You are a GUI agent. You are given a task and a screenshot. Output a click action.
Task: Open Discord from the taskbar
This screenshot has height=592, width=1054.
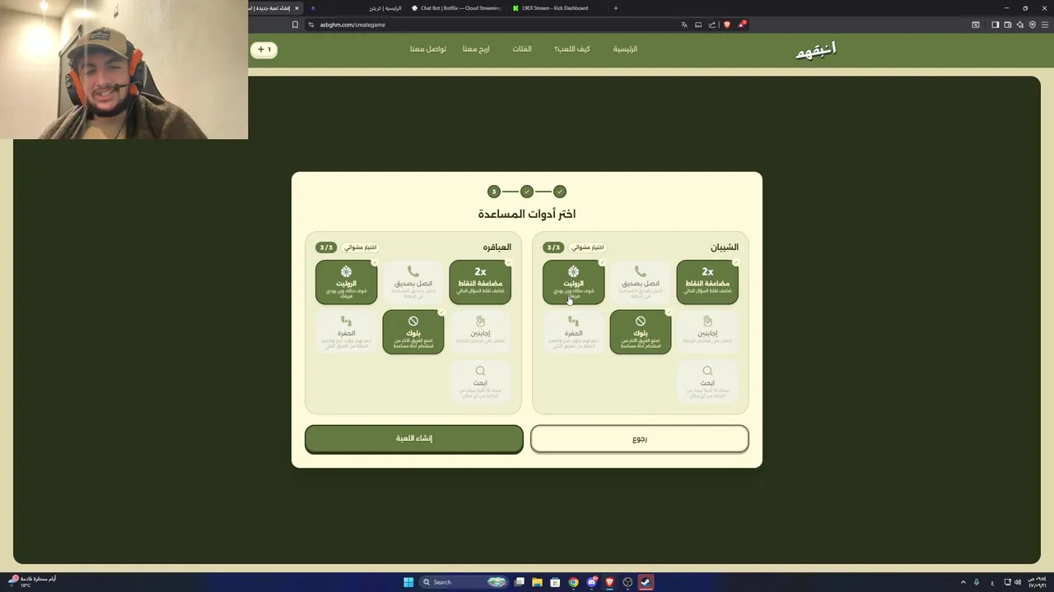tap(591, 582)
